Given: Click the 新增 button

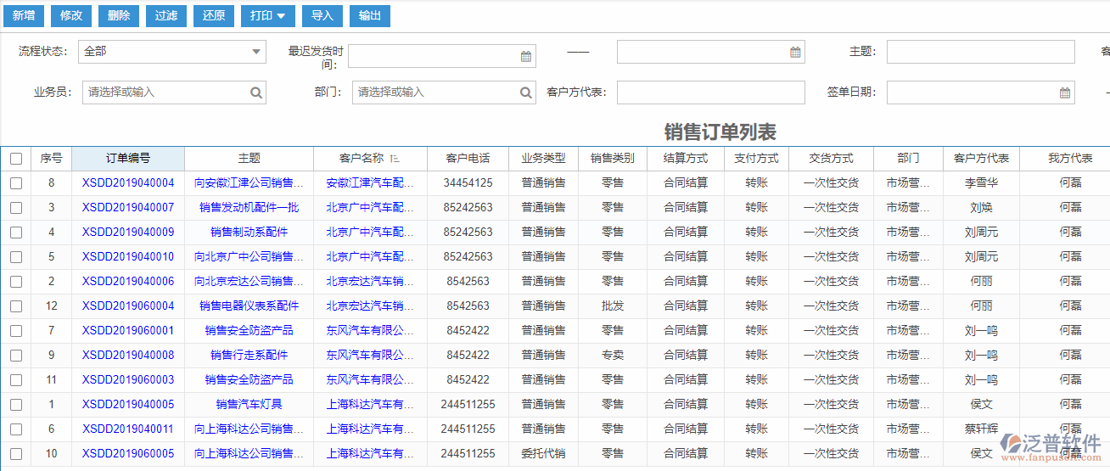Looking at the screenshot, I should pyautogui.click(x=24, y=16).
